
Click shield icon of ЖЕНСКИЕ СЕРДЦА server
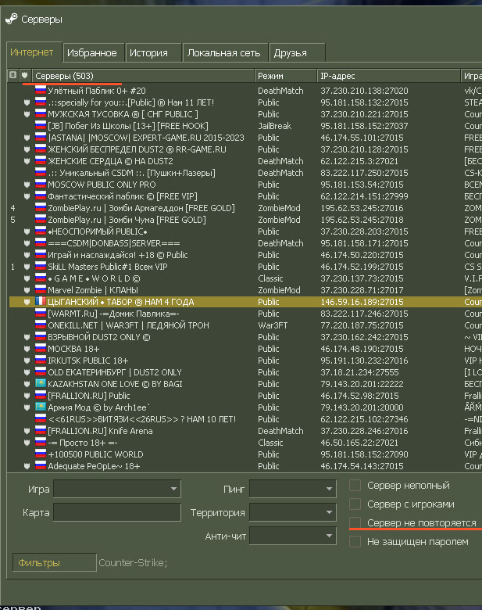point(27,161)
